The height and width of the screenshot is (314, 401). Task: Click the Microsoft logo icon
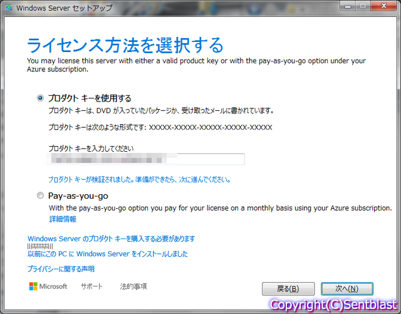[33, 286]
